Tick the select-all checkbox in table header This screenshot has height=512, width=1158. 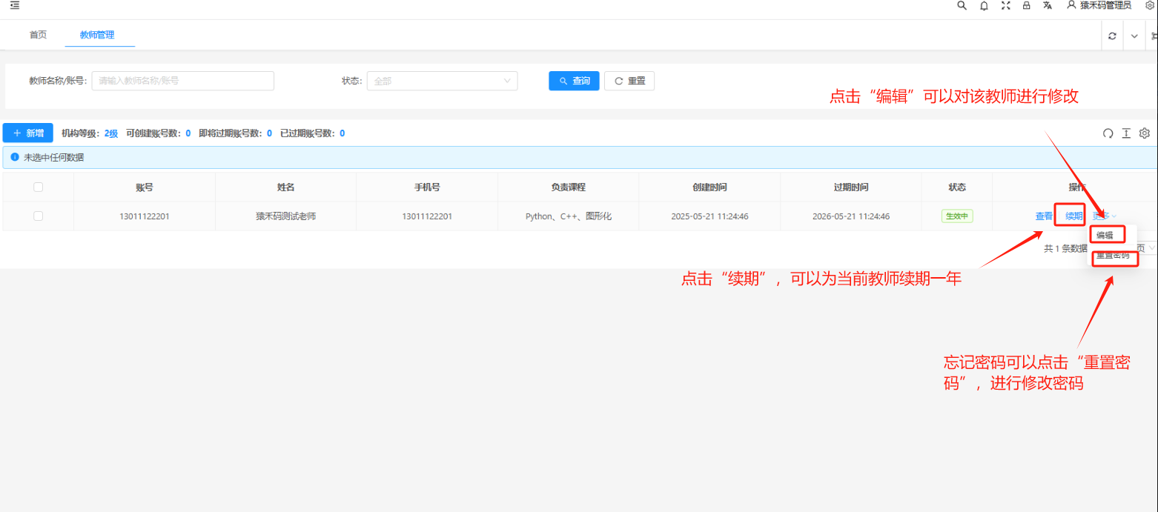pos(39,187)
